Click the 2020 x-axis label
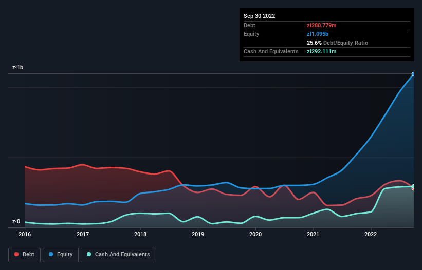Viewport: 422px width, 270px height. tap(255, 234)
